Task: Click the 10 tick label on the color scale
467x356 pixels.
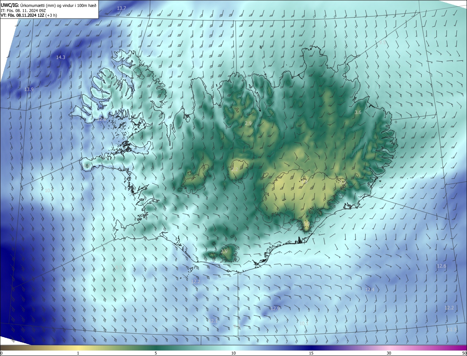Action: click(233, 353)
